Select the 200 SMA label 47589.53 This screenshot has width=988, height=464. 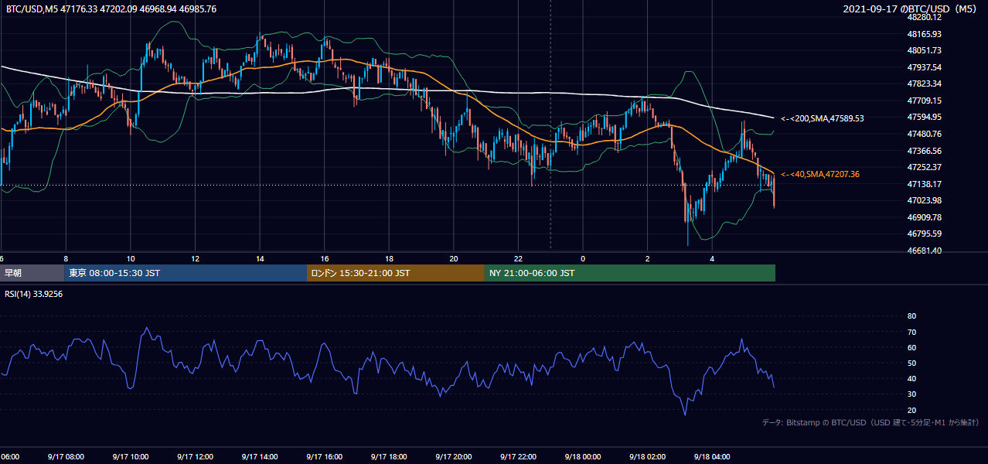coord(823,119)
